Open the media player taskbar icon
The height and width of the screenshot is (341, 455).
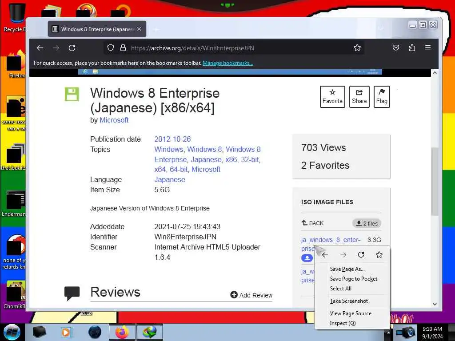coord(66,332)
